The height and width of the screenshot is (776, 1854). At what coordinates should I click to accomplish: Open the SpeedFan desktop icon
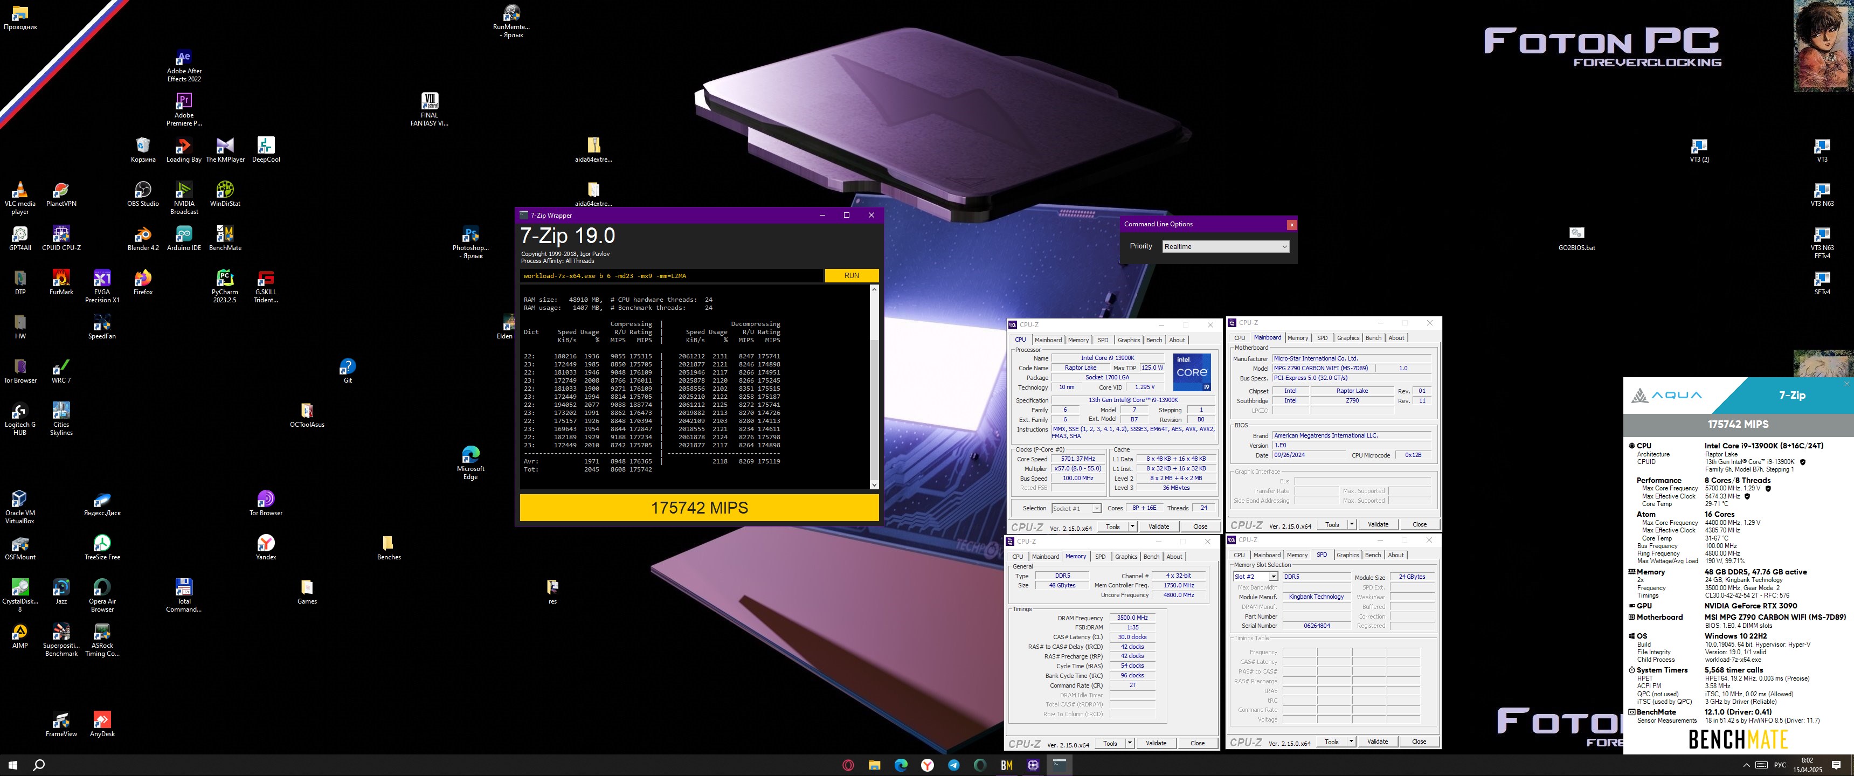tap(102, 326)
